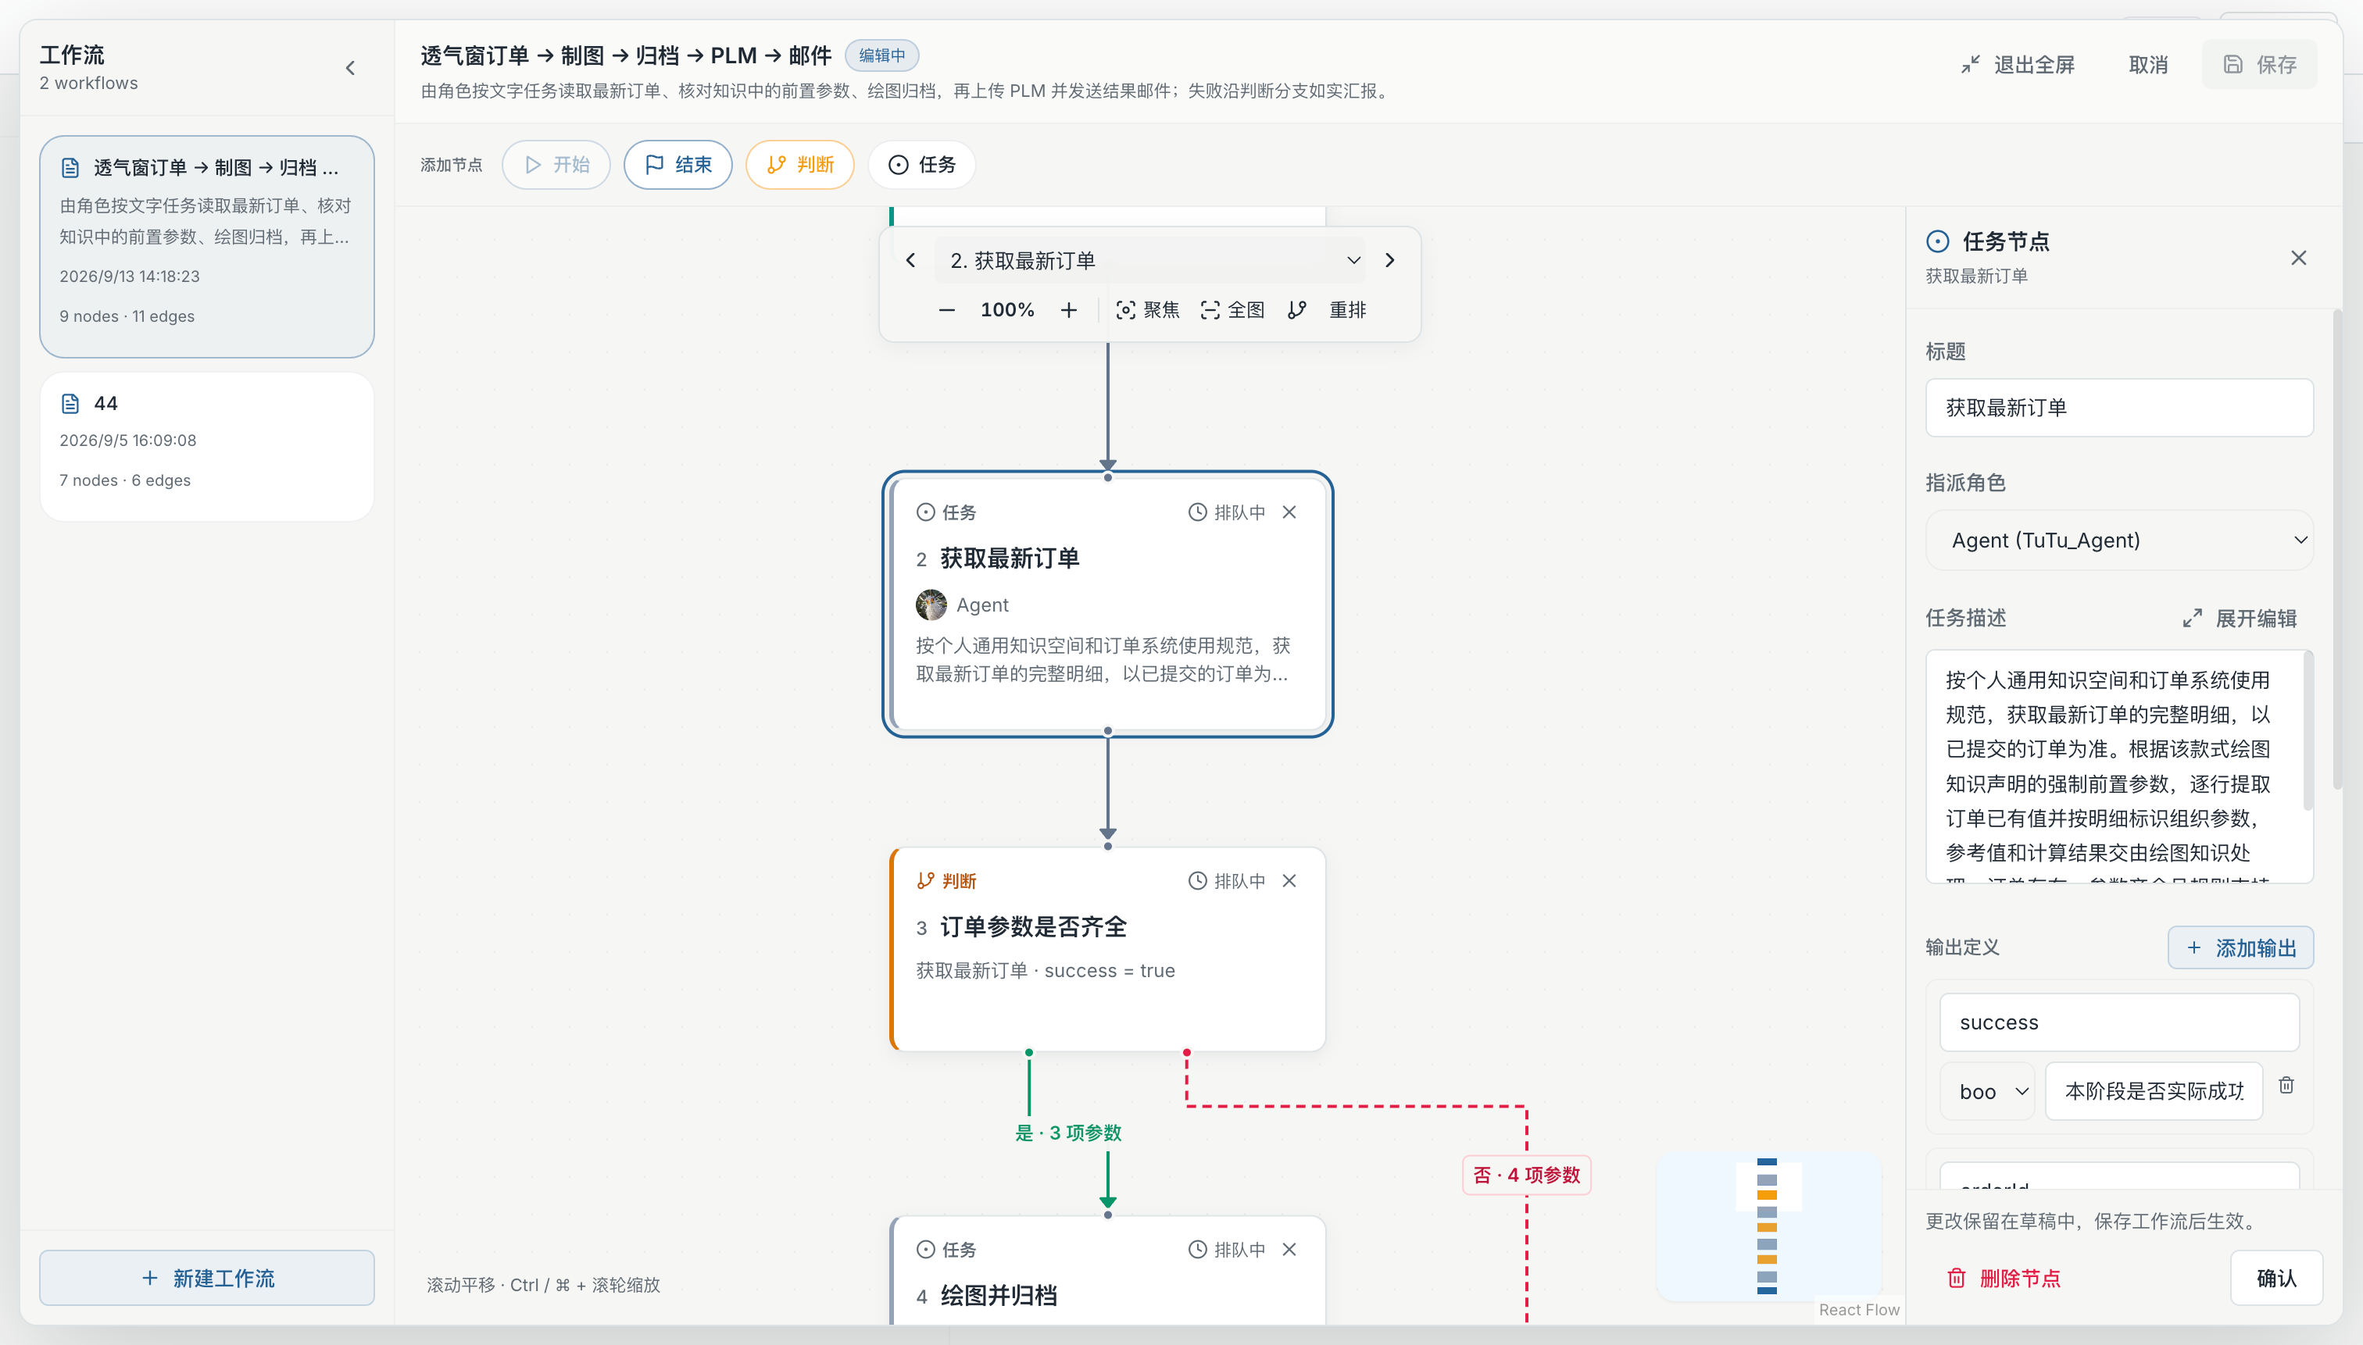Edit 本阶段是否实际成功 description field
Image resolution: width=2363 pixels, height=1345 pixels.
2154,1091
